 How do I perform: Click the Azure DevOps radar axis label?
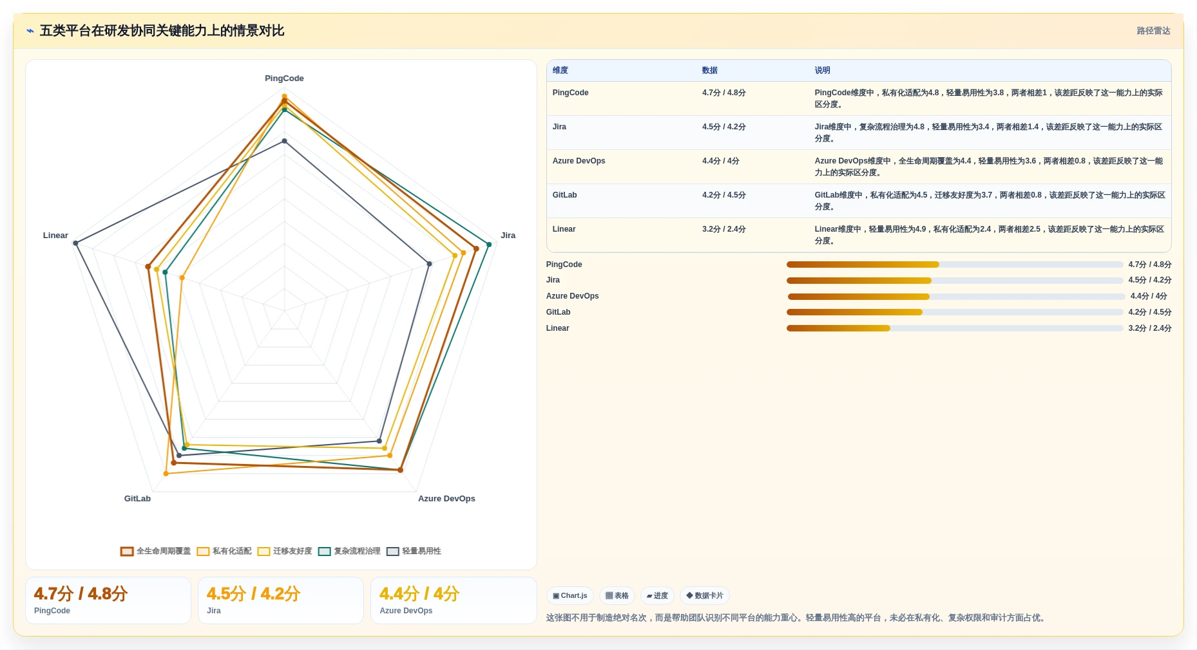click(x=446, y=499)
